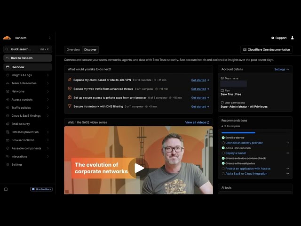The width and height of the screenshot is (301, 226).
Task: Expand the Data loss prevention chevron
Action: [48, 132]
